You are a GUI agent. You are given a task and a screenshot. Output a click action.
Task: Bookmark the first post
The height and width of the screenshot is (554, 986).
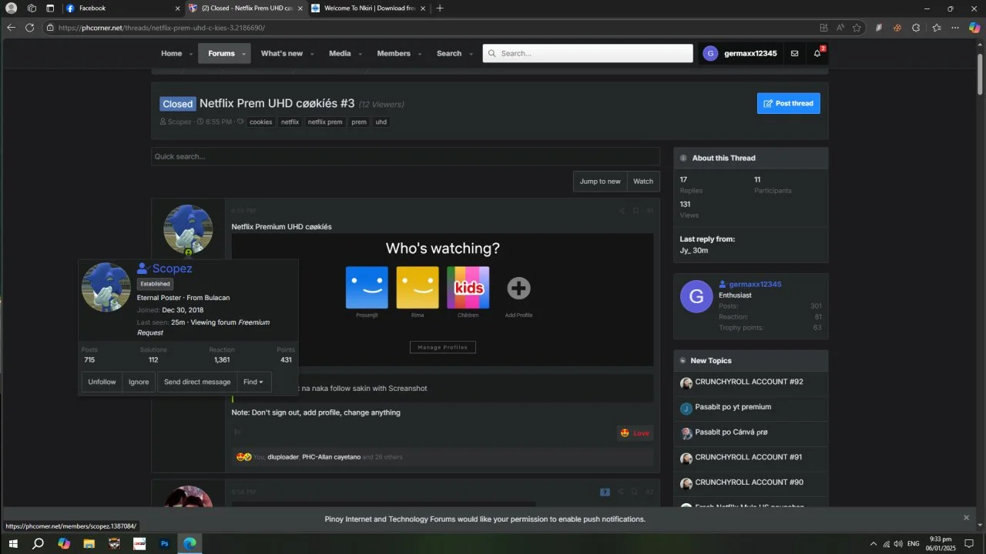click(x=636, y=211)
